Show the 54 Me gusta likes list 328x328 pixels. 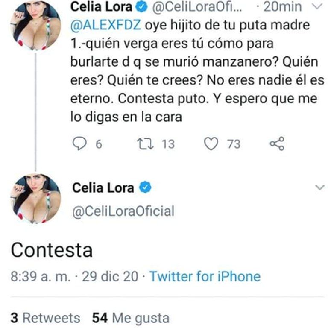131,318
